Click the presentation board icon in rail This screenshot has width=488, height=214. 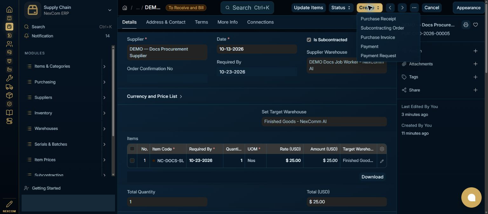click(9, 61)
